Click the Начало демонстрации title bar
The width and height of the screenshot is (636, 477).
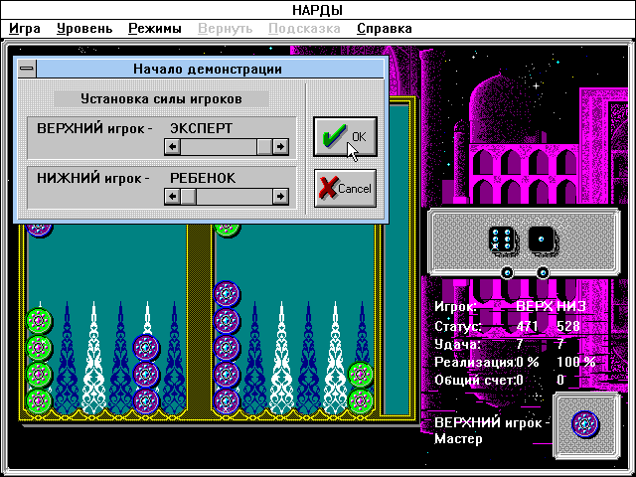[208, 69]
